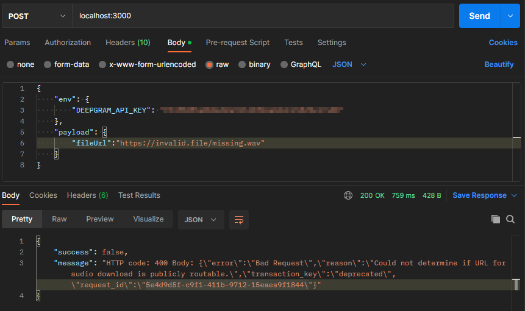The image size is (525, 311).
Task: Switch to the Authorization tab
Action: coord(68,43)
